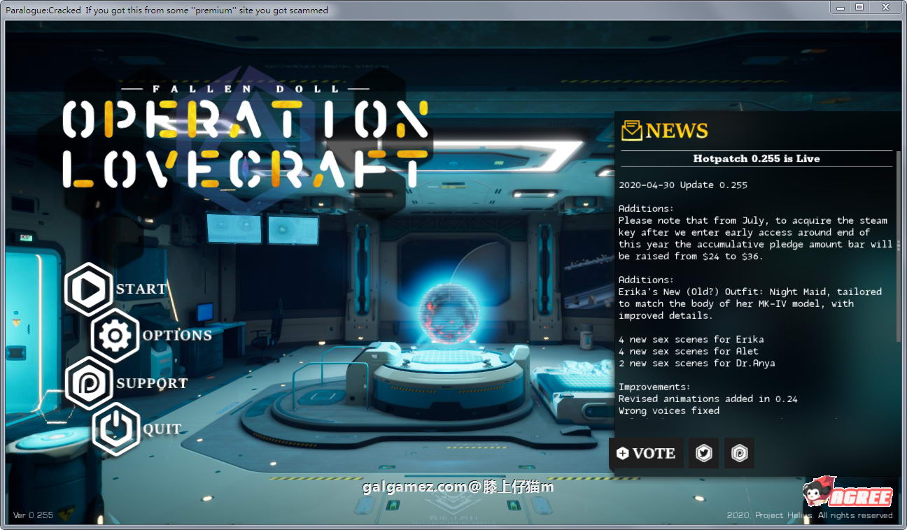Click the glowing holographic globe
The height and width of the screenshot is (530, 907).
(448, 312)
